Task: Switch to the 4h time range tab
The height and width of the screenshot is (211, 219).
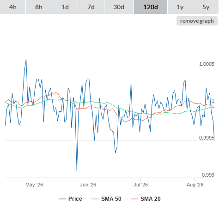Action: [13, 7]
